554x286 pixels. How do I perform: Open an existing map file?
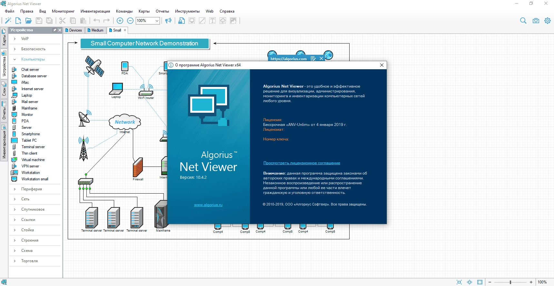(x=28, y=21)
